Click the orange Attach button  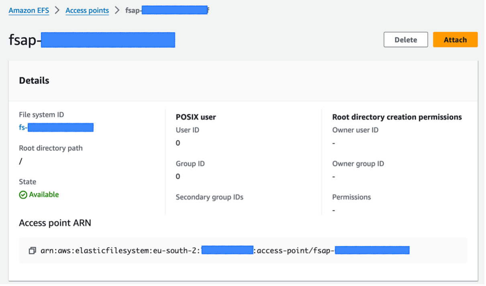(x=455, y=40)
